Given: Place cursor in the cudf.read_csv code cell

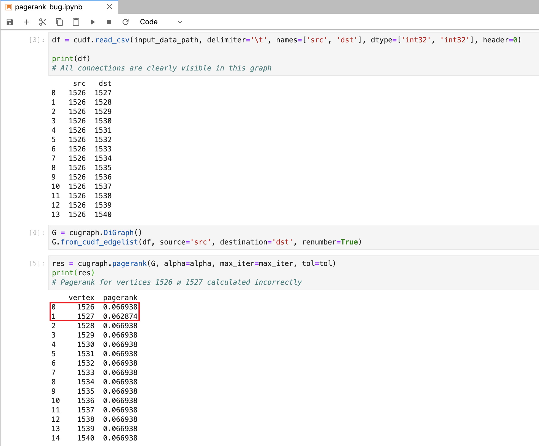Looking at the screenshot, I should 165,54.
